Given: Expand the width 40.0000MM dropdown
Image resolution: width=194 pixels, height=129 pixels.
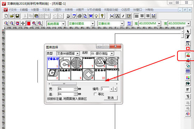Looking at the screenshot, I should (189, 23).
